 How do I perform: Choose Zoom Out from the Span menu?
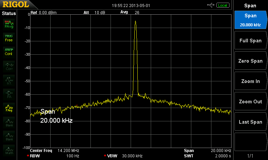pos(250,102)
